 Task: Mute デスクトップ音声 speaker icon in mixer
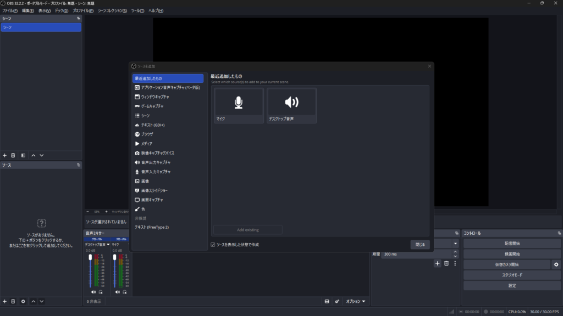[x=93, y=292]
